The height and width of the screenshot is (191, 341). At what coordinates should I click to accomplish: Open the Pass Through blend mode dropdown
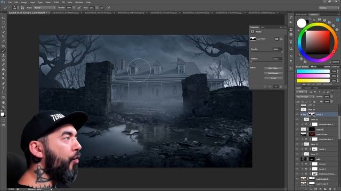(305, 97)
